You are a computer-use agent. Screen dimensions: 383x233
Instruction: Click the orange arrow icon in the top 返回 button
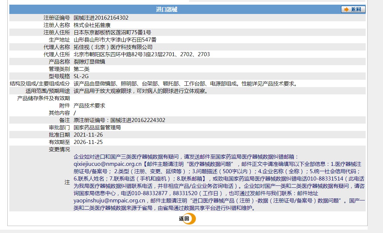click(346, 9)
